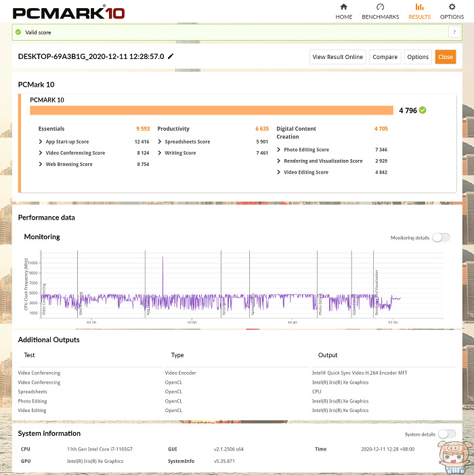474x475 pixels.
Task: Click the overall score 4 796
Action: coord(408,110)
